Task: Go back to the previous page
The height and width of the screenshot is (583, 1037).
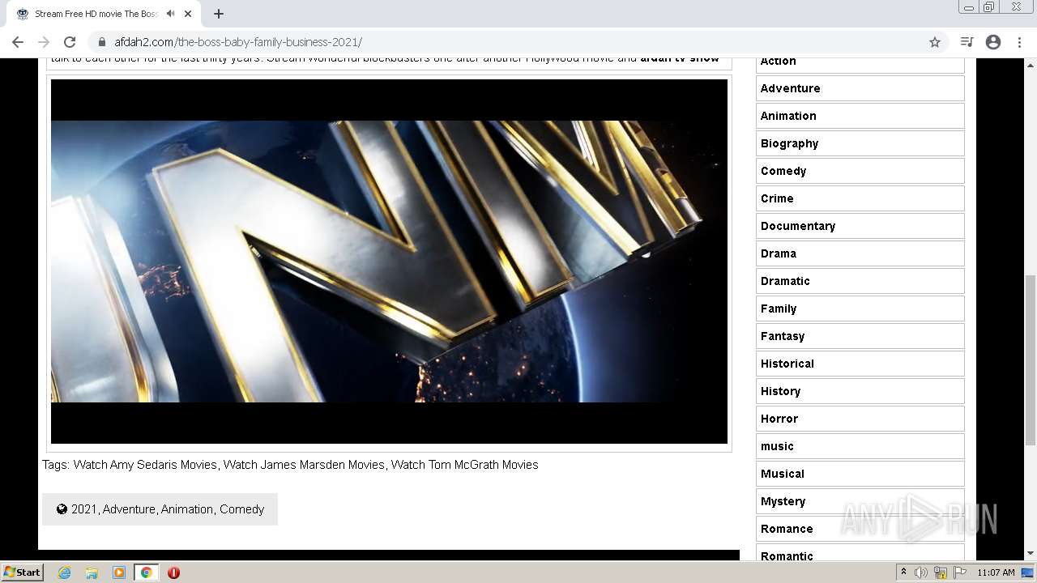Action: [18, 42]
